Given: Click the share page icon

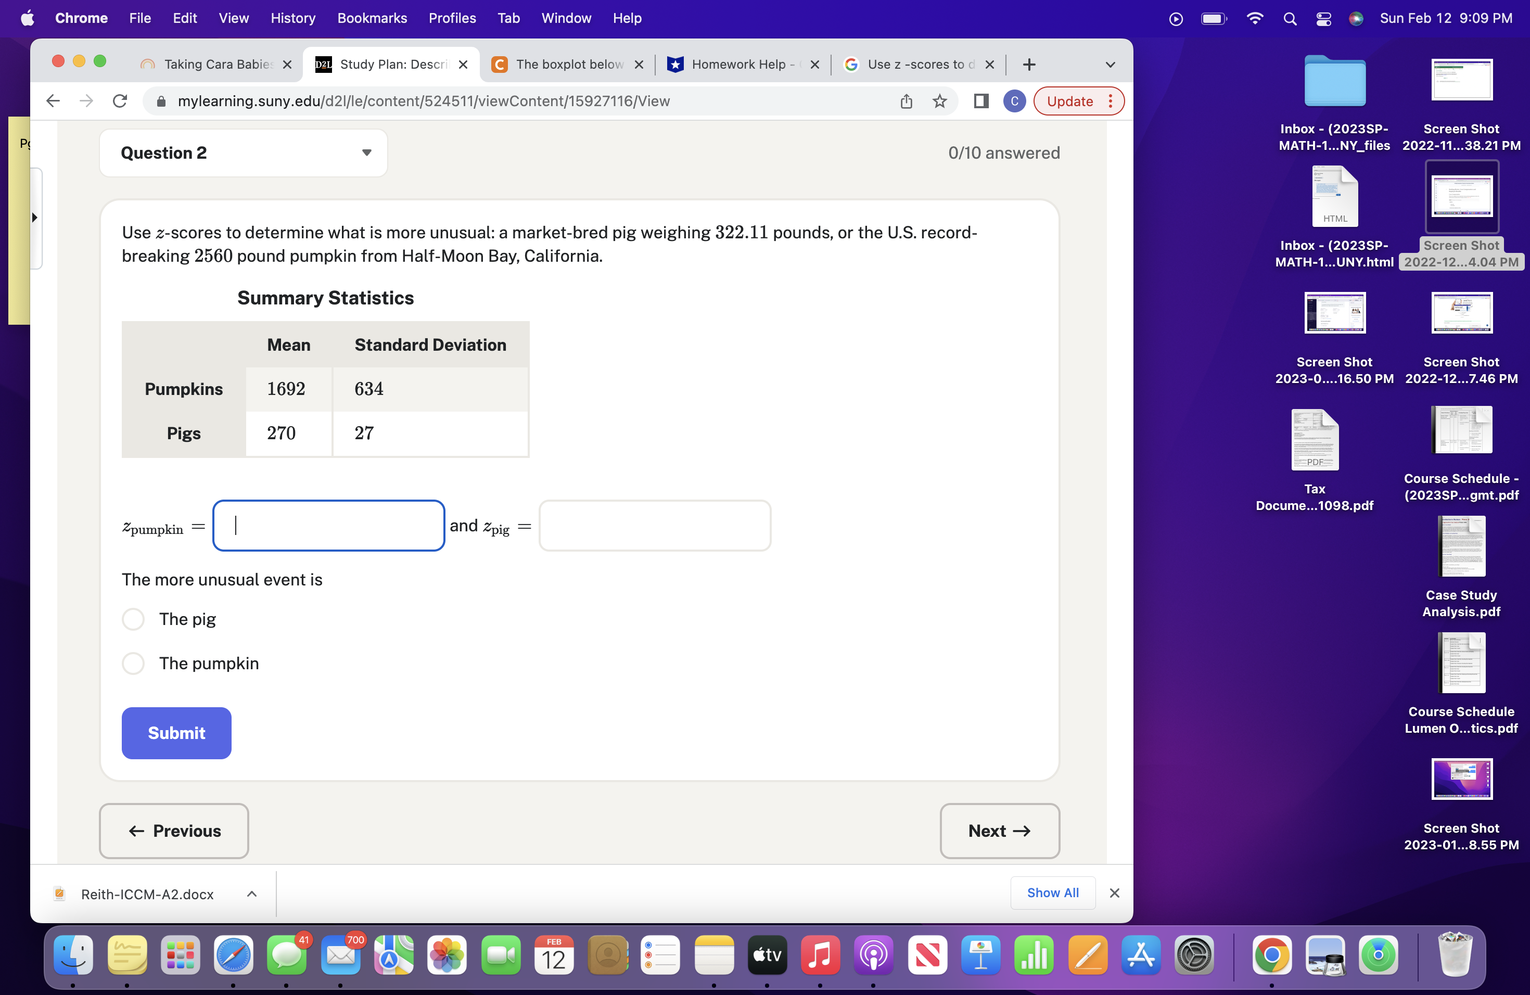Looking at the screenshot, I should click(x=906, y=101).
